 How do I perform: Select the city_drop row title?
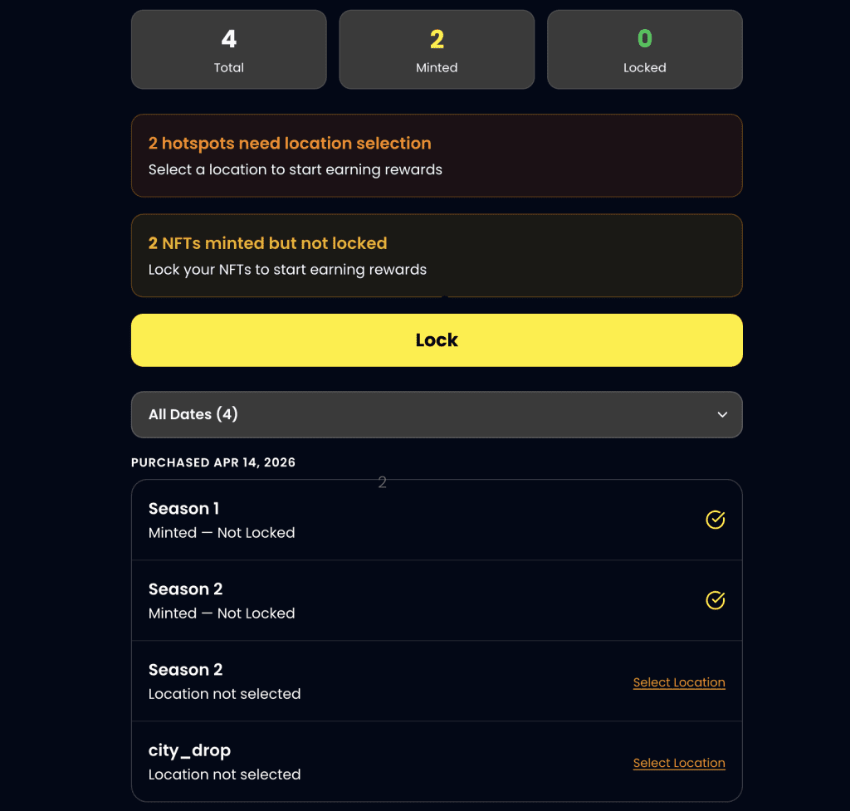coord(189,750)
